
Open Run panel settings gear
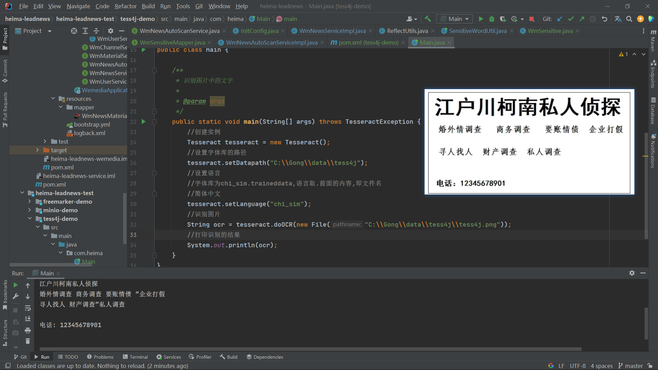pos(632,273)
